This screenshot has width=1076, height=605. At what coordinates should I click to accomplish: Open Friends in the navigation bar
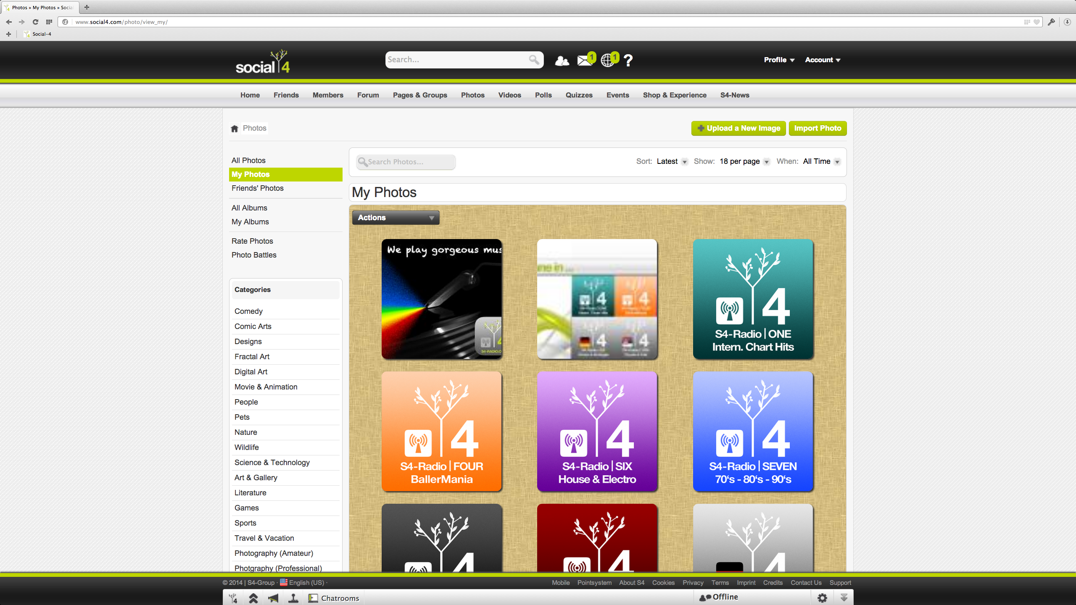pyautogui.click(x=286, y=95)
